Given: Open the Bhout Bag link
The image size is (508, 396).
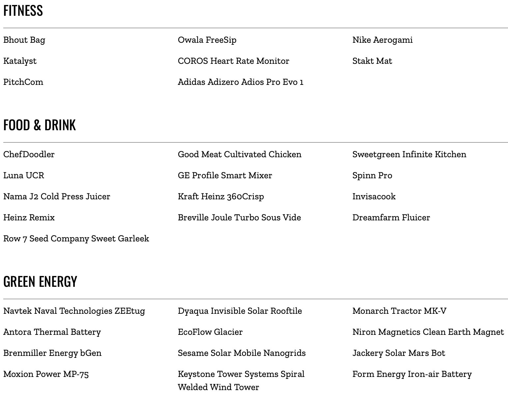Looking at the screenshot, I should tap(24, 40).
